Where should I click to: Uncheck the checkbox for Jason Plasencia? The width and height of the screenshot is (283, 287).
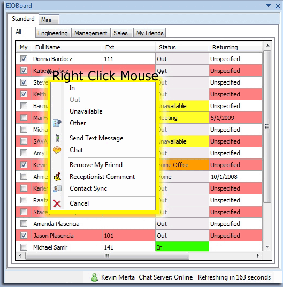tap(24, 236)
